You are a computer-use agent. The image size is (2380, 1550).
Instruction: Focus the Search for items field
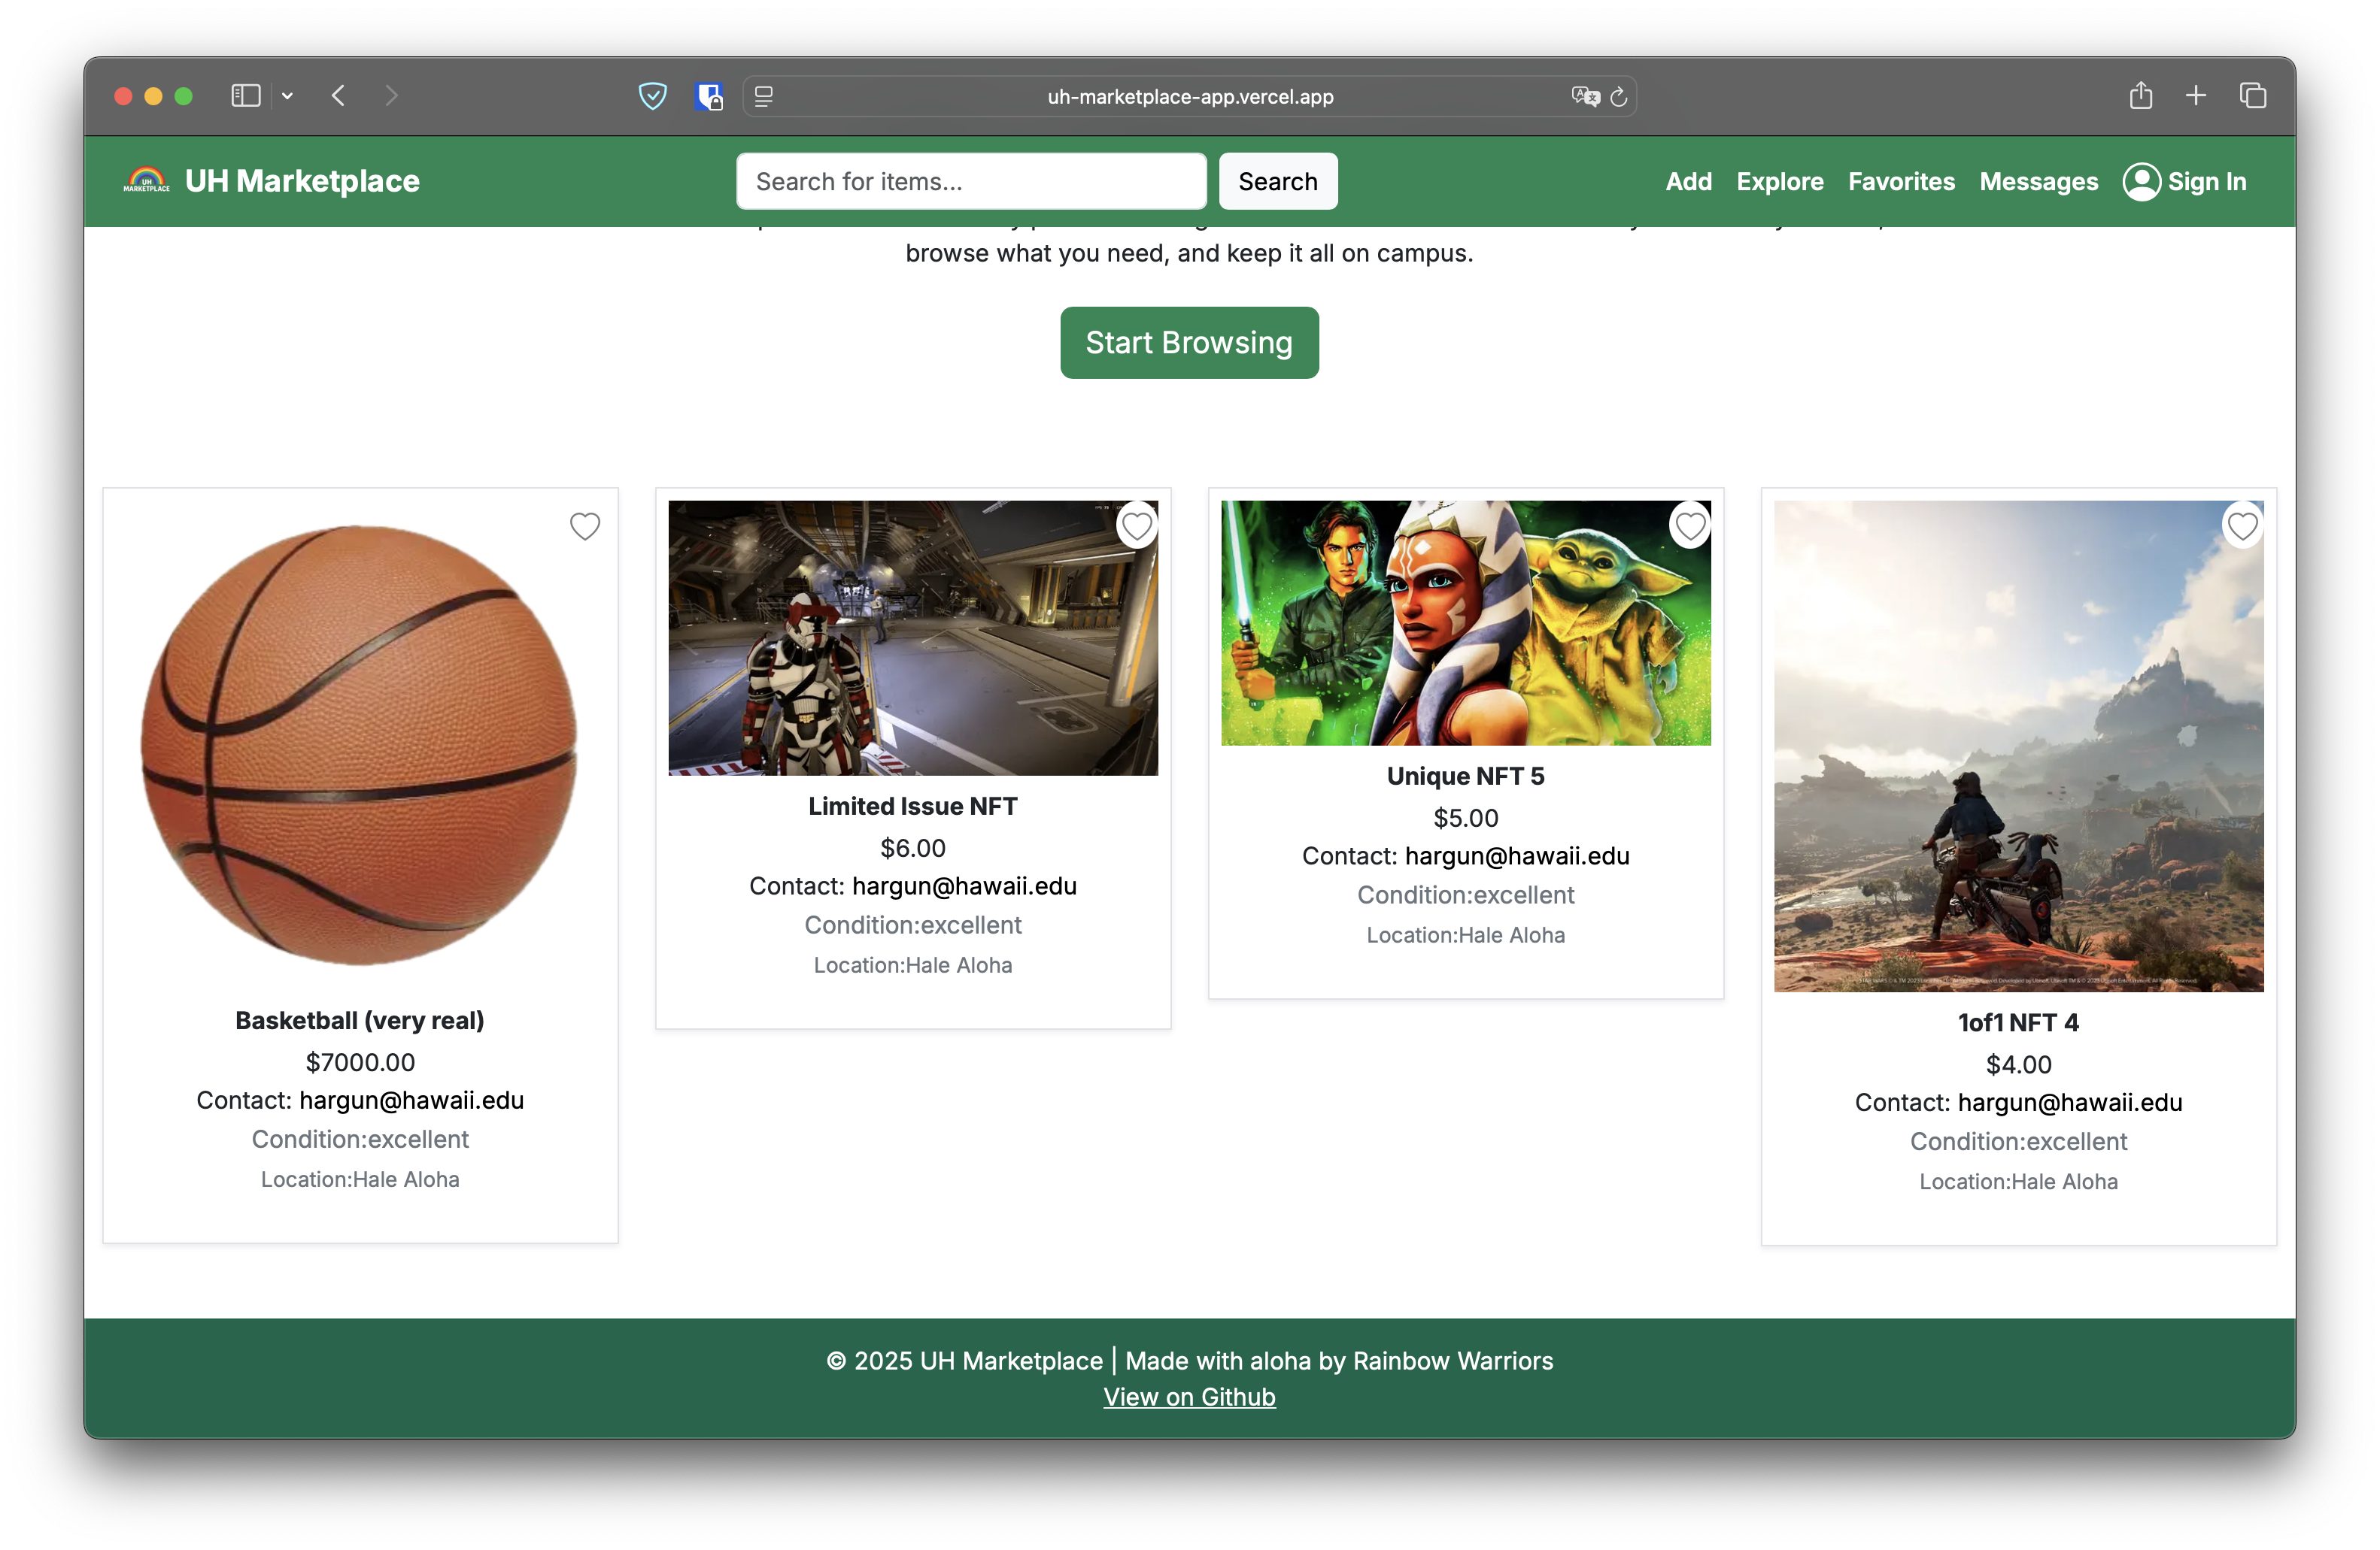[971, 182]
